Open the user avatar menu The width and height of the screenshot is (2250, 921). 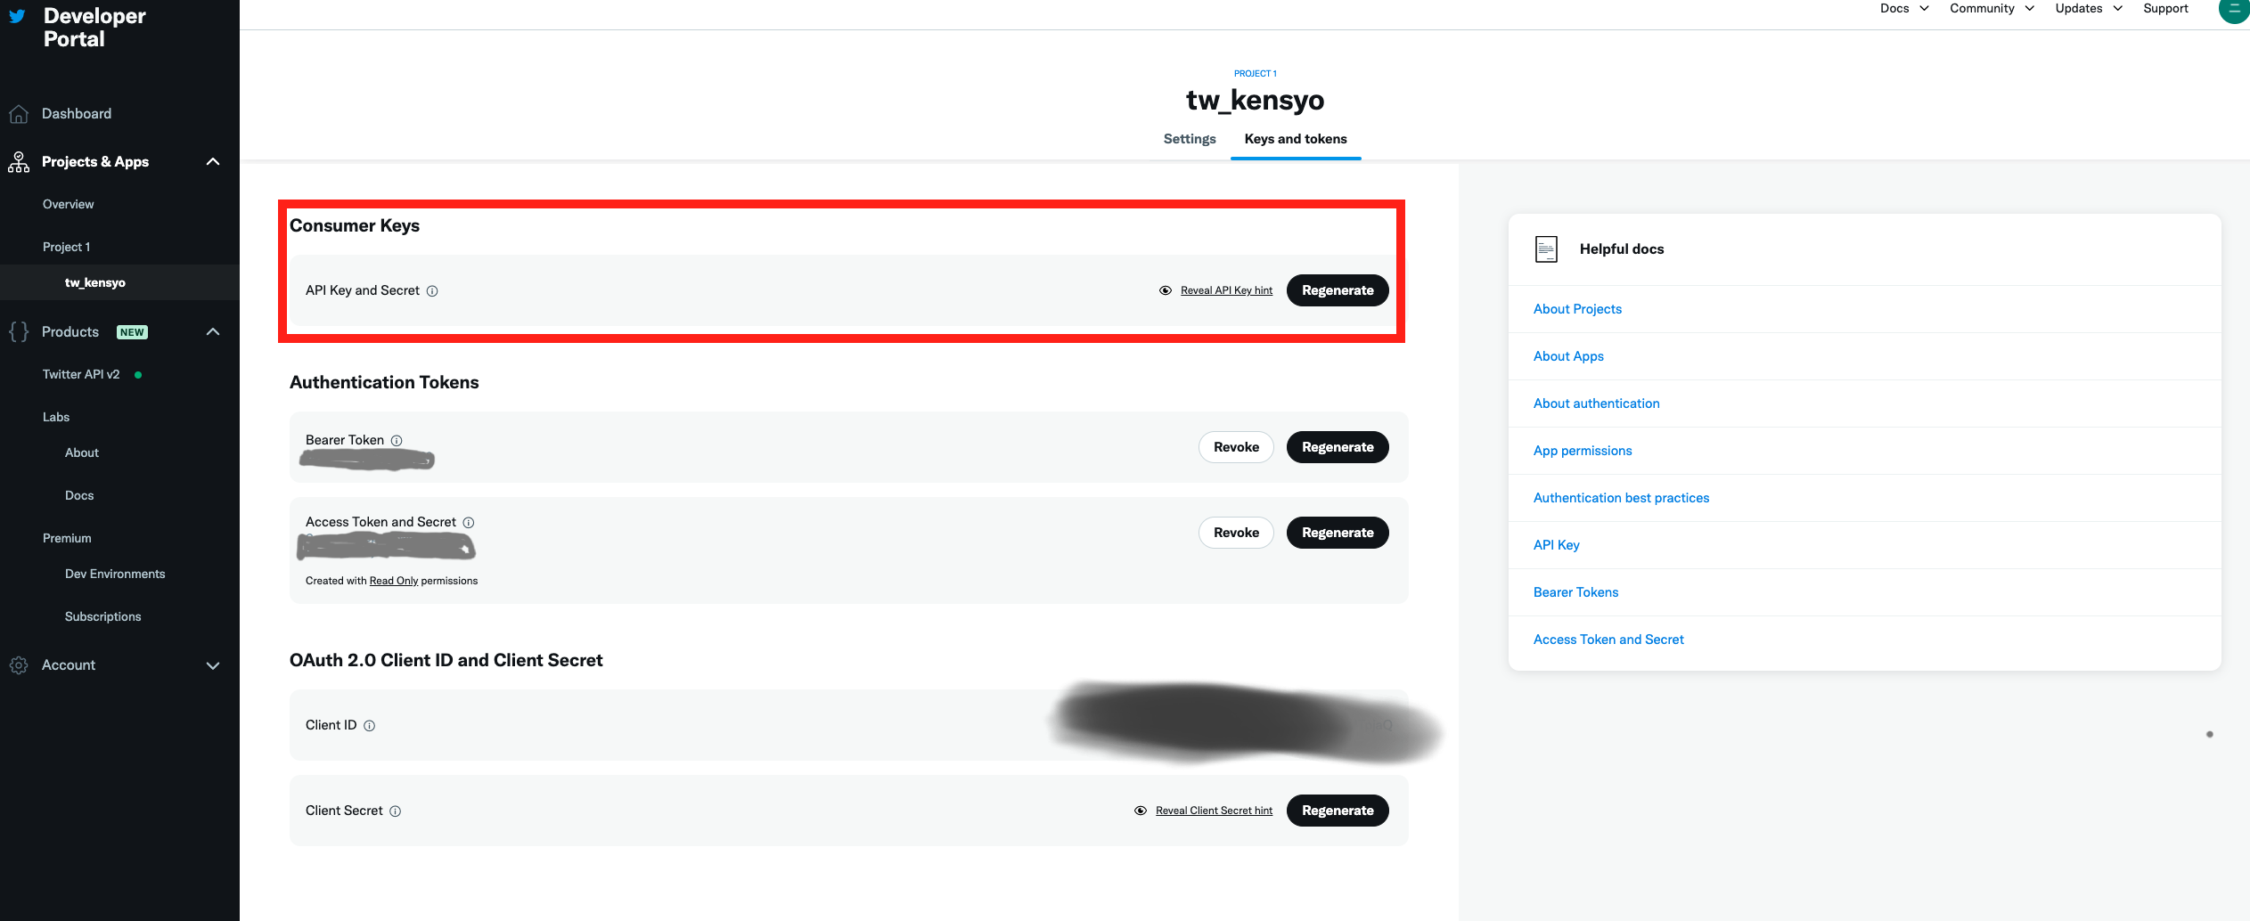coord(2234,10)
